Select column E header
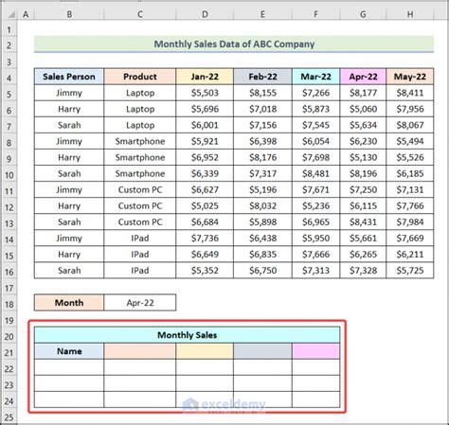The image size is (449, 425). (262, 14)
